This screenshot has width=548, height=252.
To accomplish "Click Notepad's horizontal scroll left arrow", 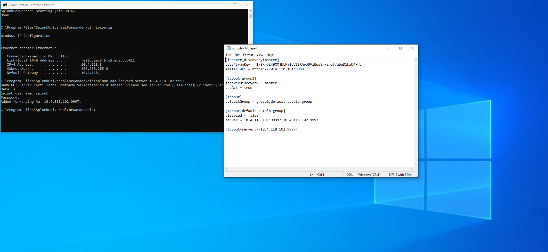I will coord(227,169).
